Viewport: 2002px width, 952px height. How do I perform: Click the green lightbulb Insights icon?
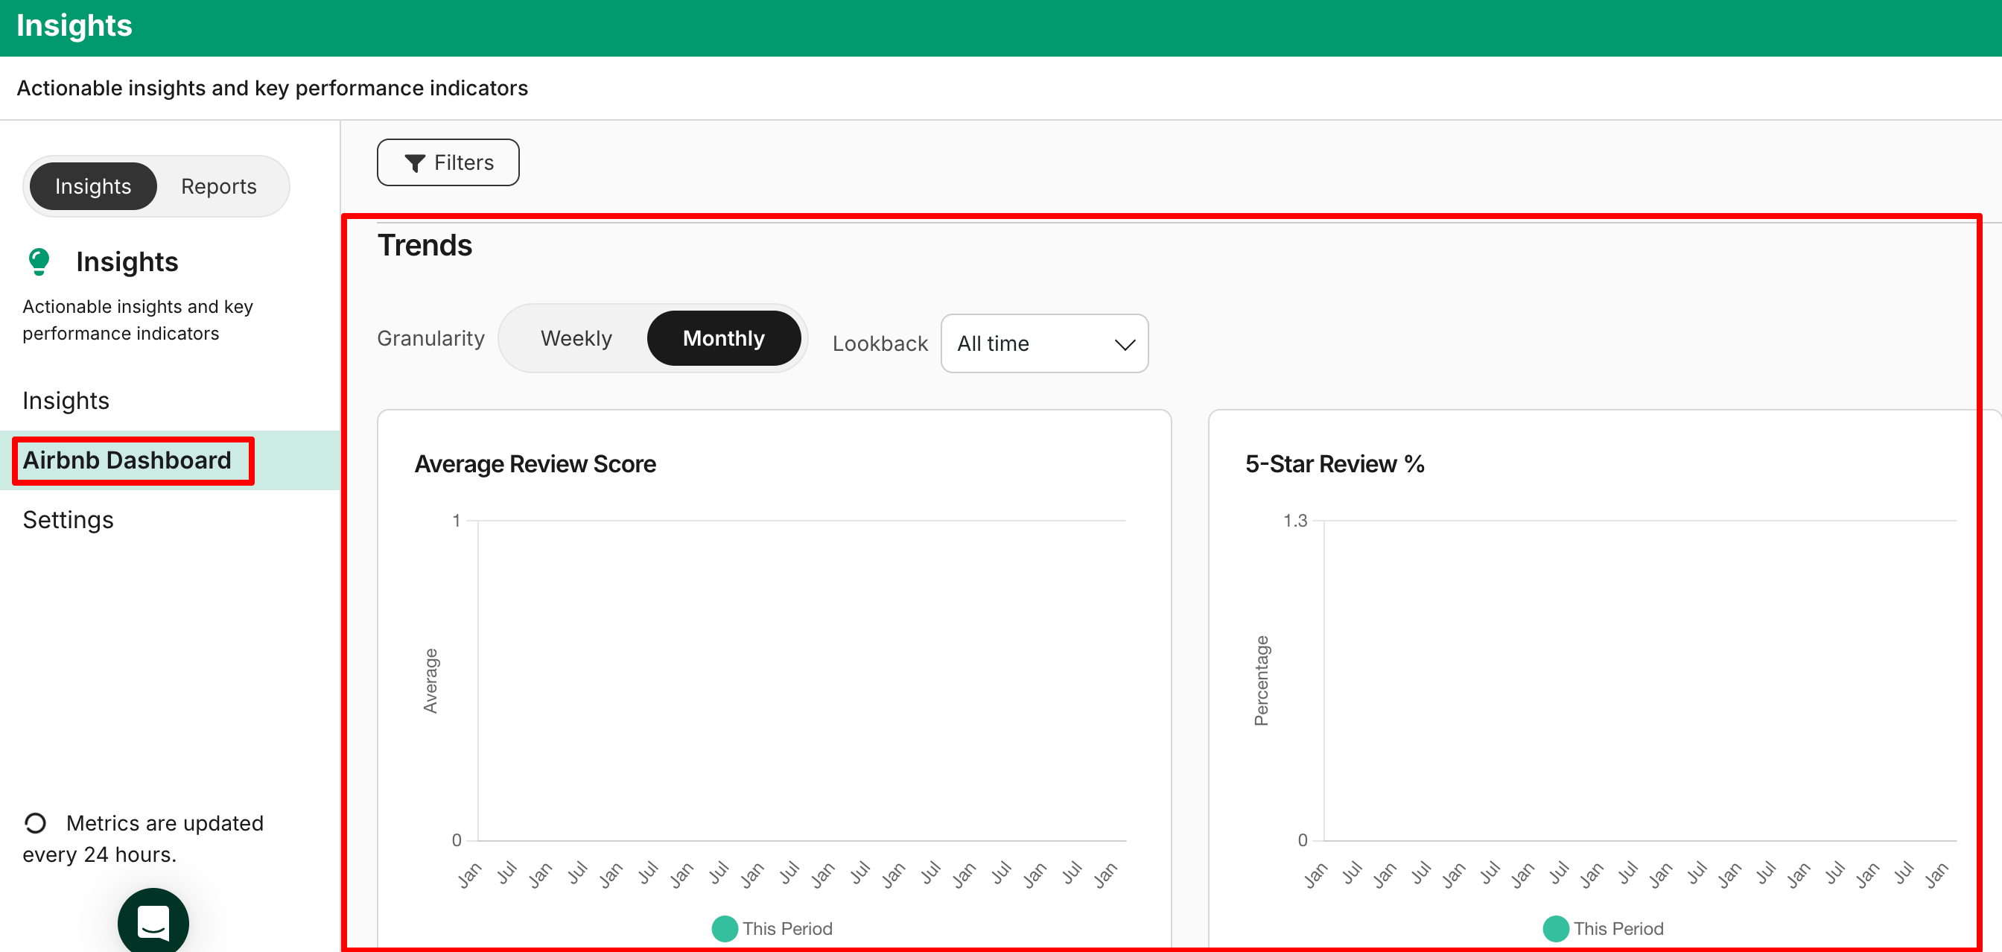tap(39, 261)
